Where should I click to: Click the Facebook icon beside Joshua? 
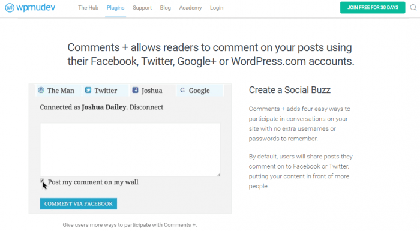point(135,90)
